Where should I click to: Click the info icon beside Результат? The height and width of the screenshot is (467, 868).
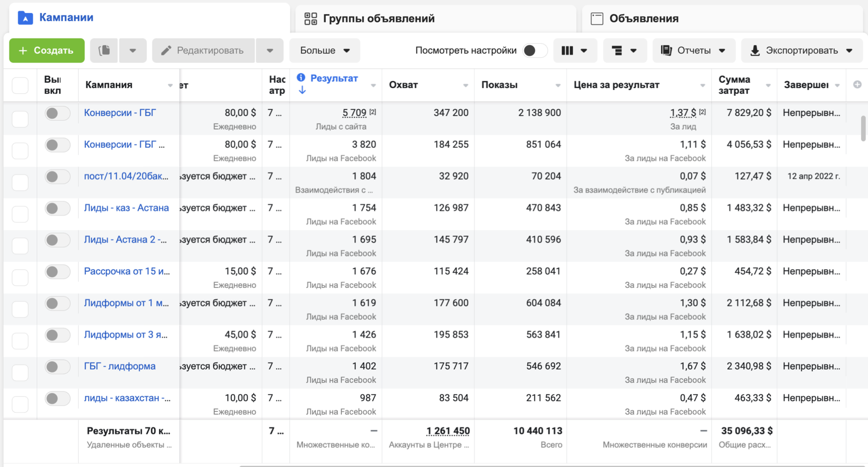coord(301,78)
